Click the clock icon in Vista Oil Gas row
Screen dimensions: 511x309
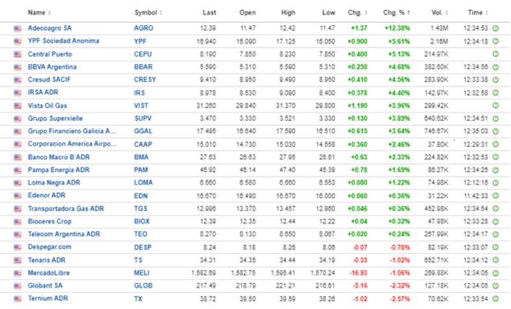pyautogui.click(x=495, y=105)
